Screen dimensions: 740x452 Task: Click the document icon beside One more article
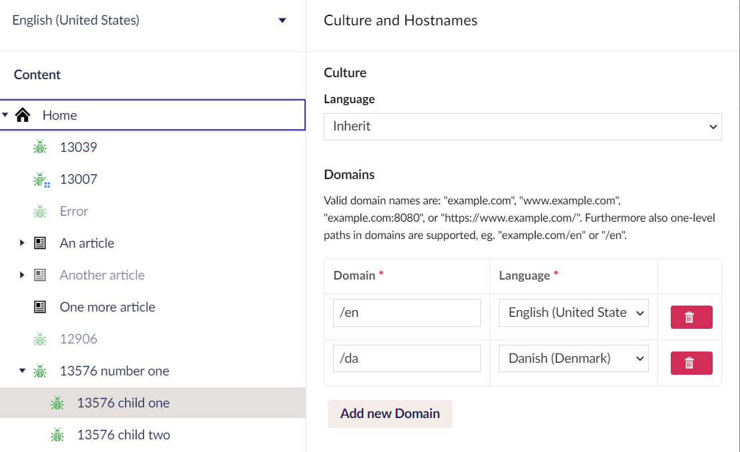tap(40, 307)
